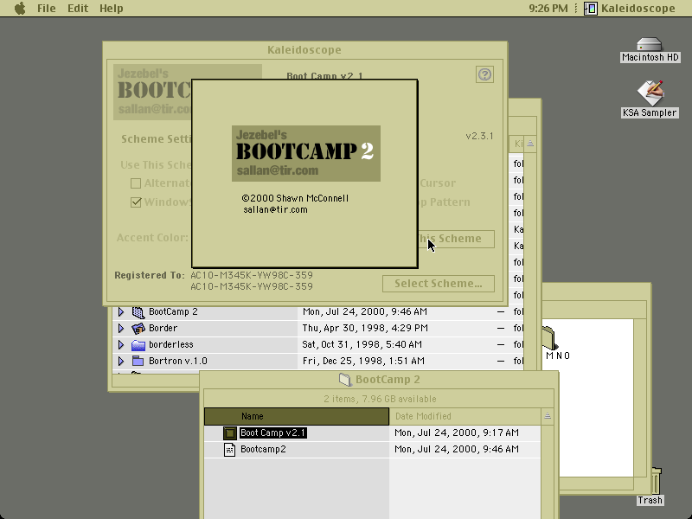692x519 pixels.
Task: Click the Kaleidoscope window title bar
Action: click(304, 50)
